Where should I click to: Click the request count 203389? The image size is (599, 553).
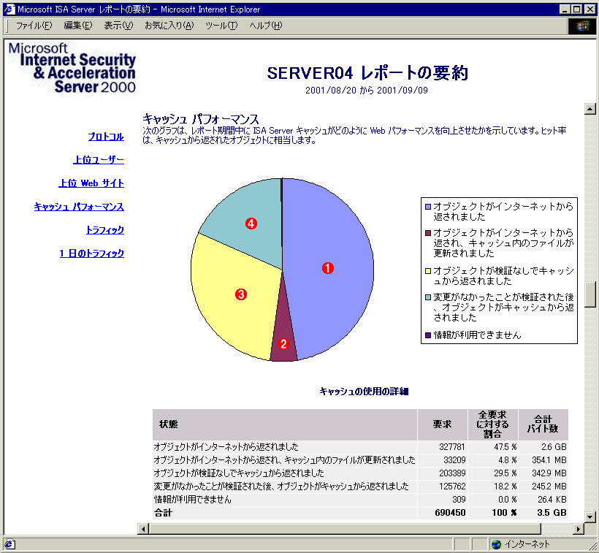coord(452,473)
